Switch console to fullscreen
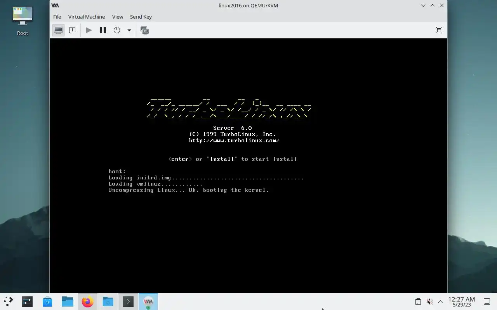The height and width of the screenshot is (310, 497). 439,30
